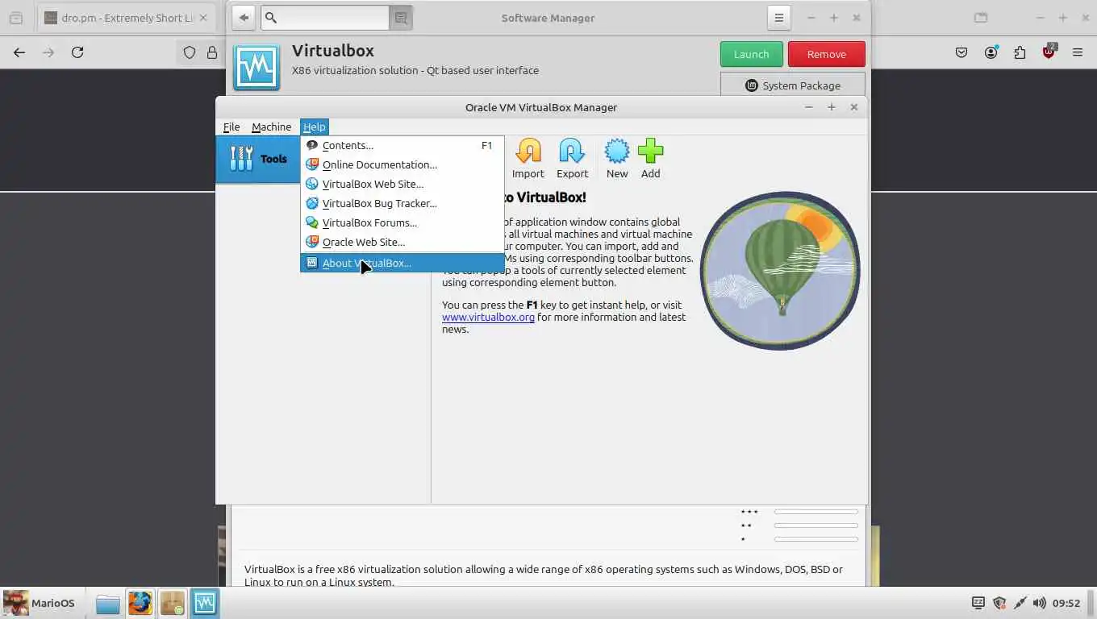Image resolution: width=1097 pixels, height=619 pixels.
Task: Click the clock showing 09:52
Action: [1066, 603]
